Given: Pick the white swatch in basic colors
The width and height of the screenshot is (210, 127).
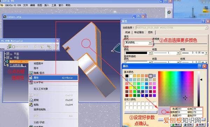Looking at the screenshot, I should pos(131,76).
